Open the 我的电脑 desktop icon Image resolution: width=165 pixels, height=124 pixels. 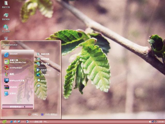[x=6, y=17]
